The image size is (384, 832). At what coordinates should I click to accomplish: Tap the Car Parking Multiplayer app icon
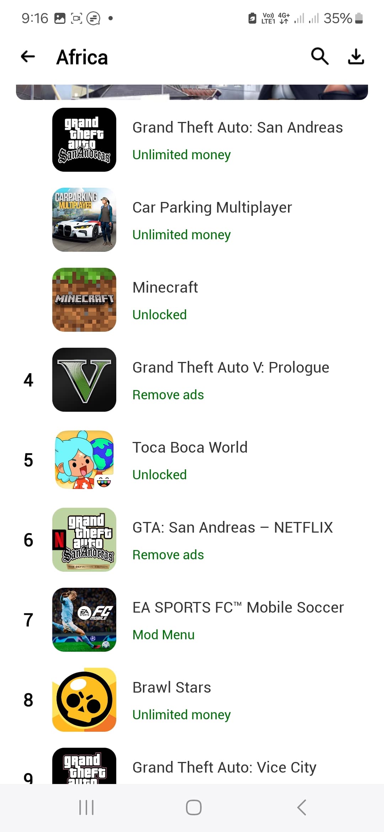(84, 220)
